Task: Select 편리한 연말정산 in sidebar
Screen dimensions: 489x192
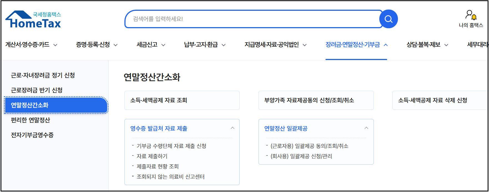Action: tap(30, 120)
